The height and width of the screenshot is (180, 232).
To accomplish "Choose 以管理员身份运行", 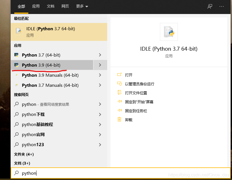I will [139, 84].
